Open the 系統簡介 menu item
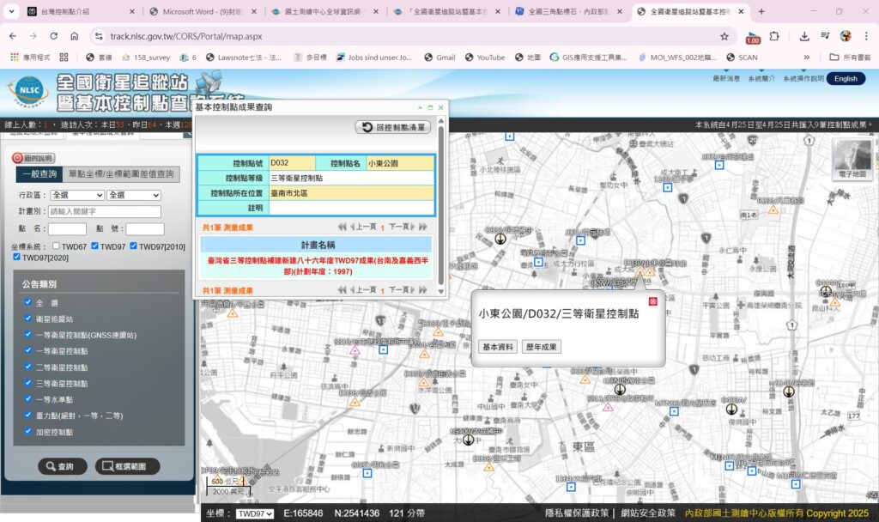Viewport: 879px width, 522px height. pos(761,78)
